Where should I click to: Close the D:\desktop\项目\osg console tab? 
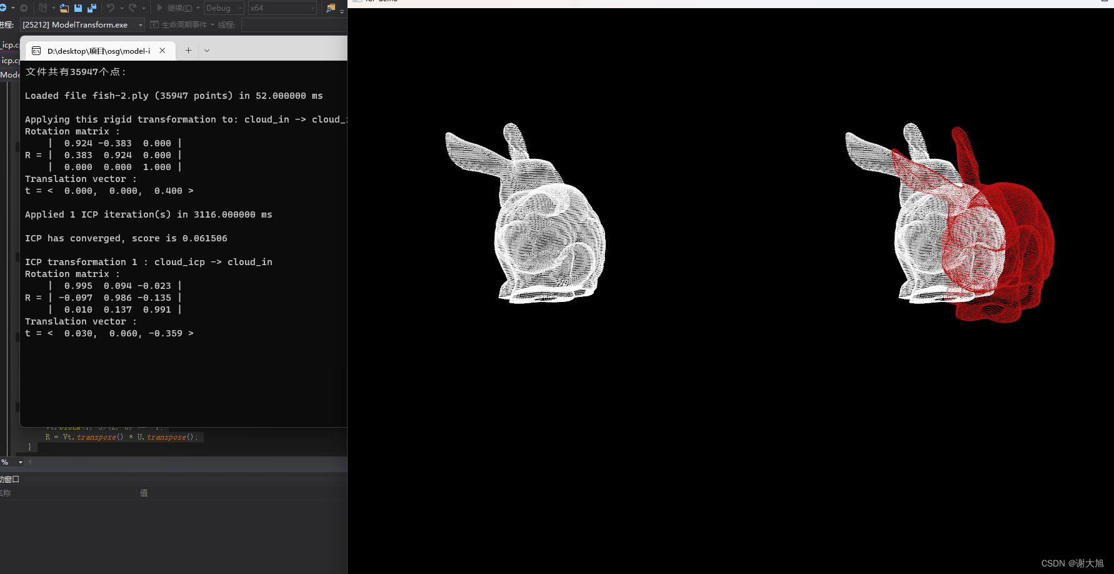tap(163, 51)
